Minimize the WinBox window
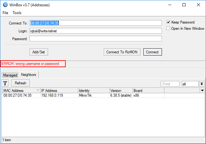Screen dimensions: 206x144 tap(170, 5)
